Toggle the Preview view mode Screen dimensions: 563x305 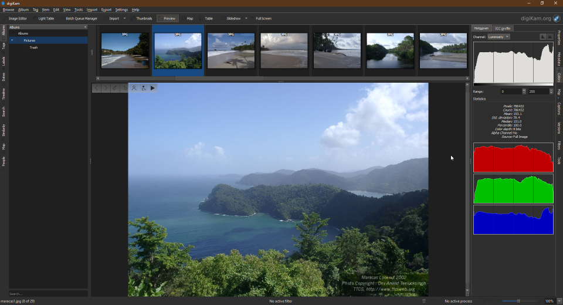coord(169,18)
